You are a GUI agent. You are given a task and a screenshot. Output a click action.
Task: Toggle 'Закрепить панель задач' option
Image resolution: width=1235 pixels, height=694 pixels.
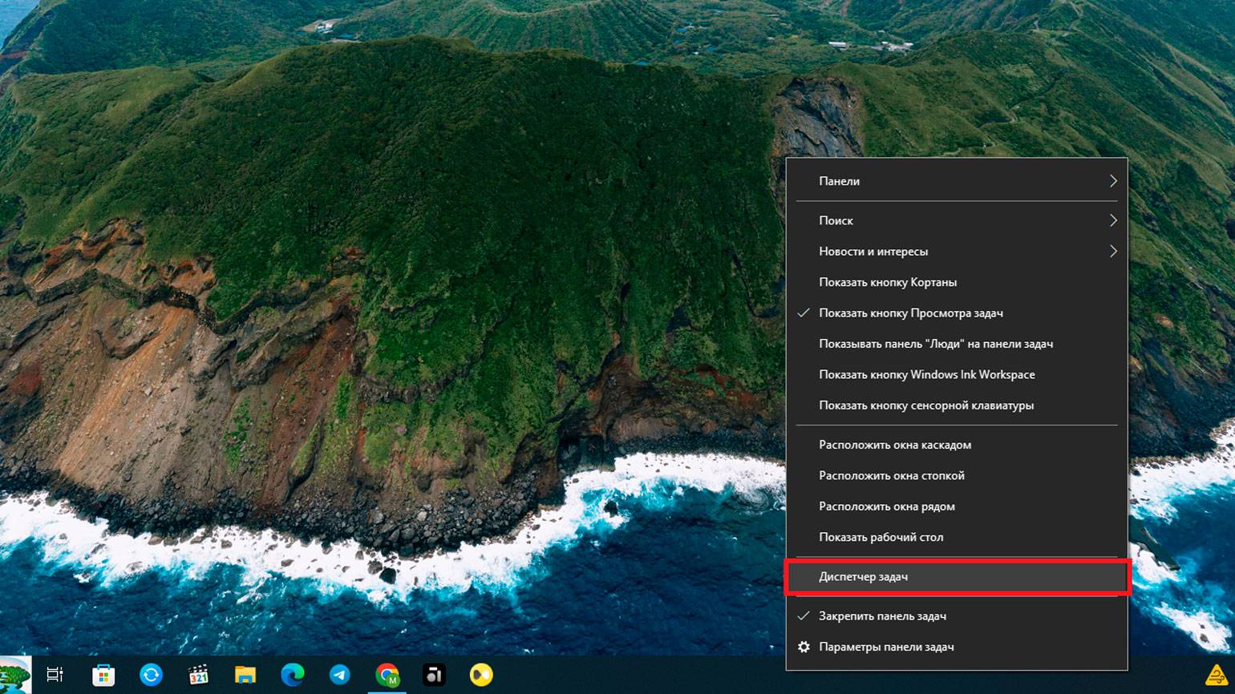[882, 616]
